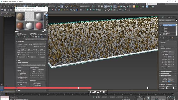Switch to the Hierarchy command panel tab

tap(166, 17)
